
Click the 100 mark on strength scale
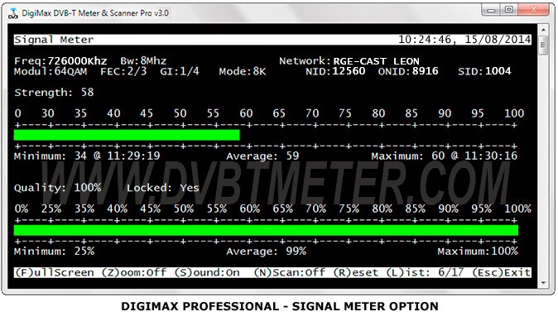tap(514, 113)
